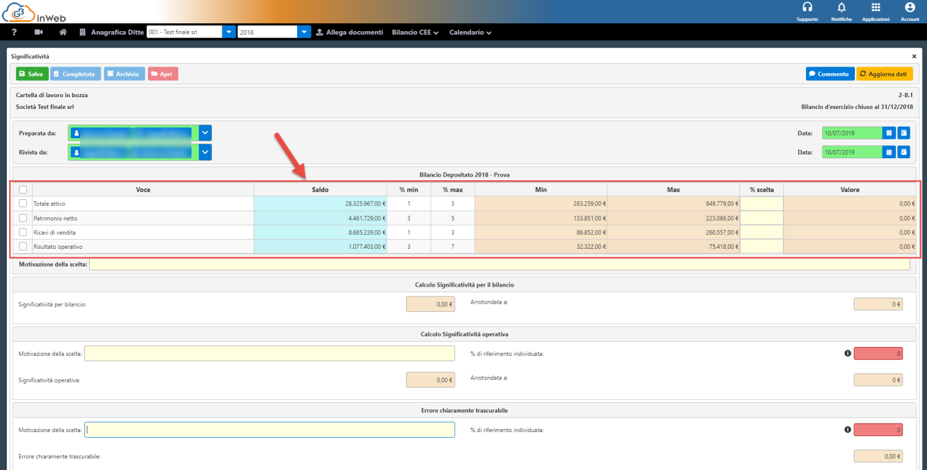Click the Preparata Data field 10/07/2019
The image size is (927, 470).
tap(852, 133)
